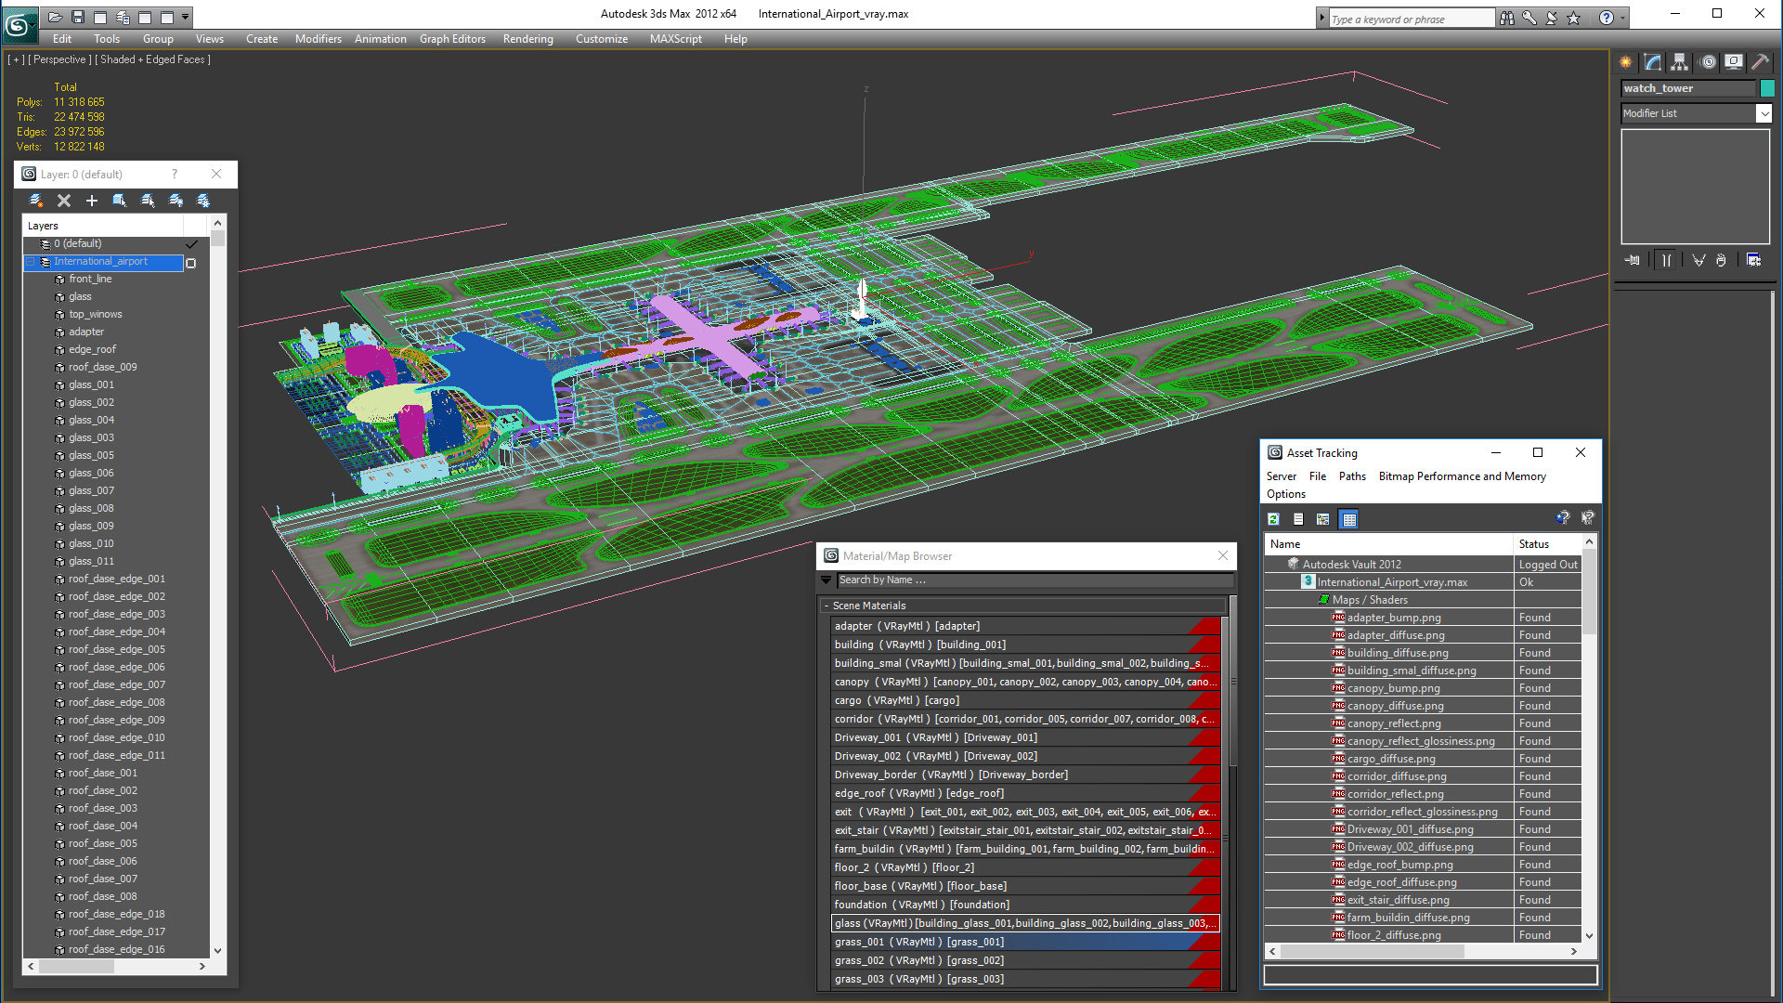This screenshot has height=1003, width=1783.
Task: Expand the InfoCenter search arrow
Action: click(1321, 18)
